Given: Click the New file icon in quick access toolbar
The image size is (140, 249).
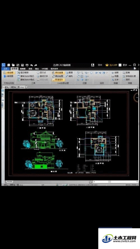Looking at the screenshot, I should (x=9, y=65).
